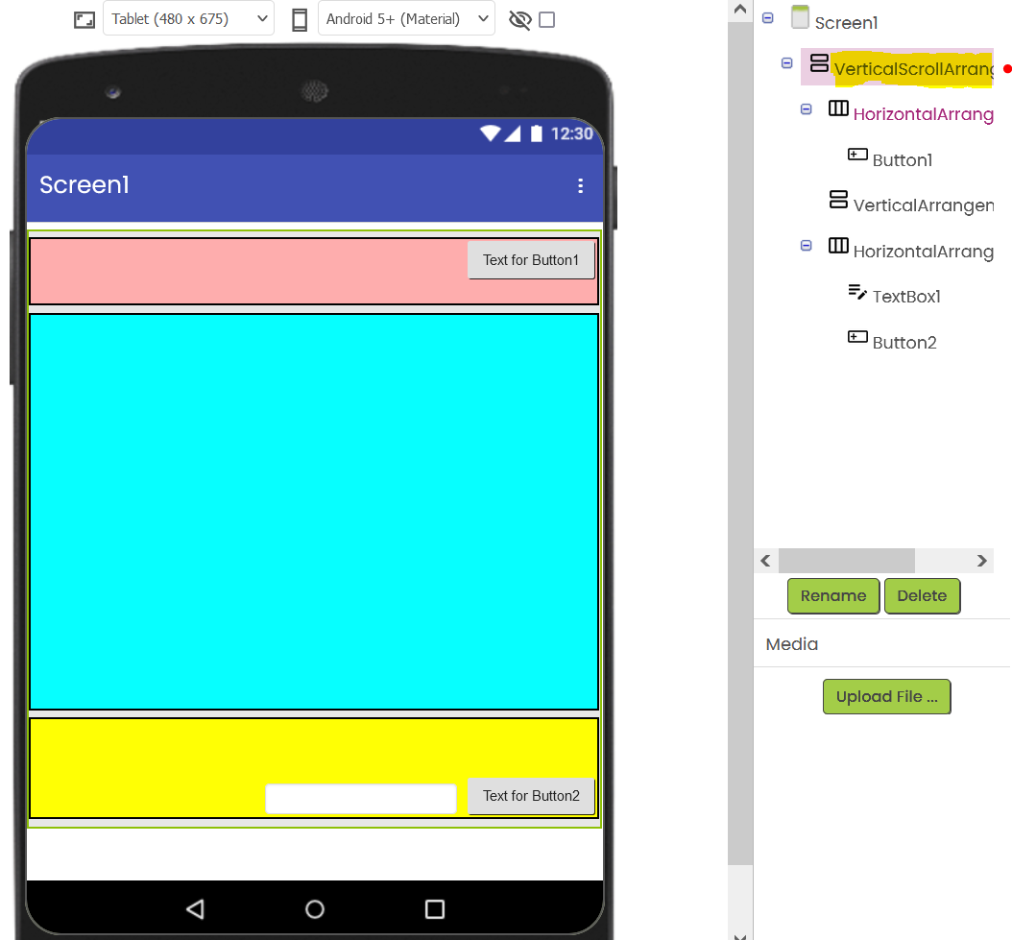Image resolution: width=1012 pixels, height=940 pixels.
Task: Click the phone orientation icon
Action: pos(300,20)
